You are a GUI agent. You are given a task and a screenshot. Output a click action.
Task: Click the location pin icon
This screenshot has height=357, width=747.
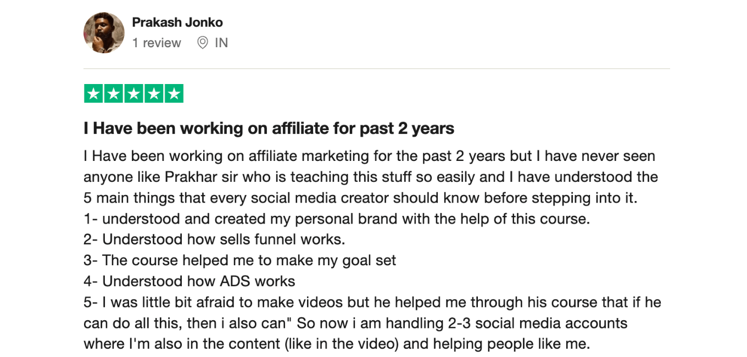(203, 43)
